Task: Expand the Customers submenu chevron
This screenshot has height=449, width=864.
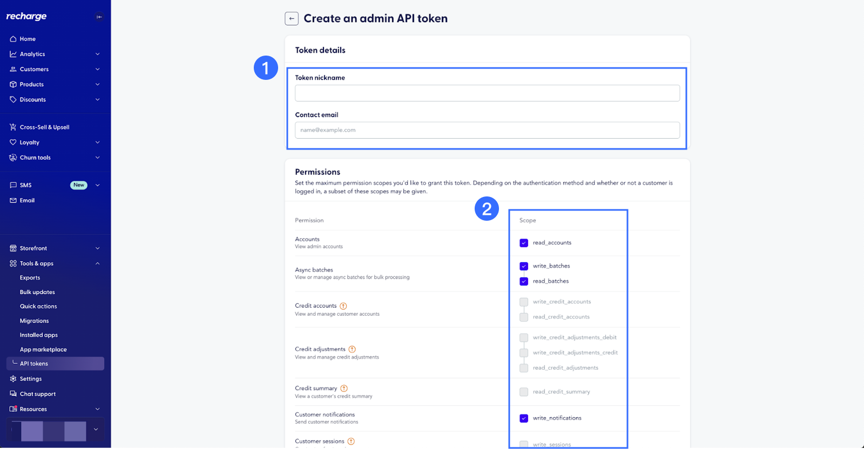Action: tap(98, 69)
